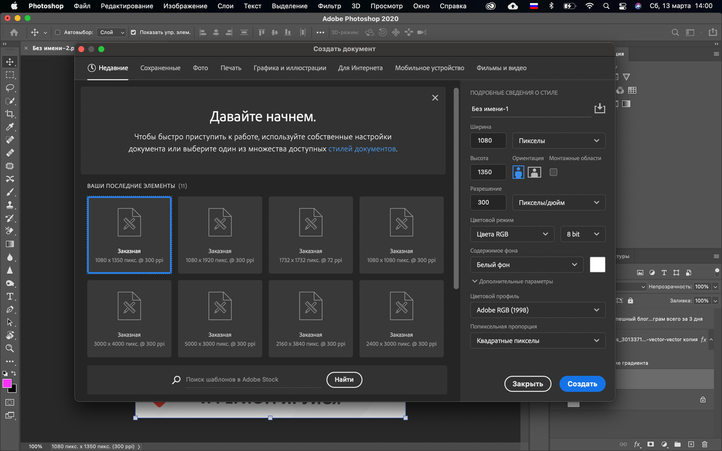
Task: Select the Brush tool
Action: (x=10, y=192)
